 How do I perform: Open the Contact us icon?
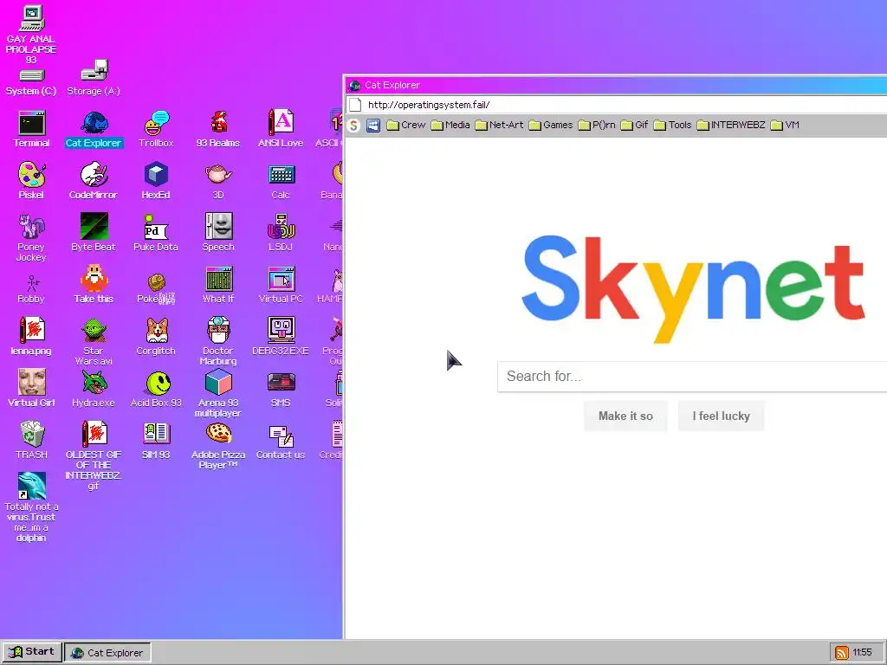(x=281, y=441)
